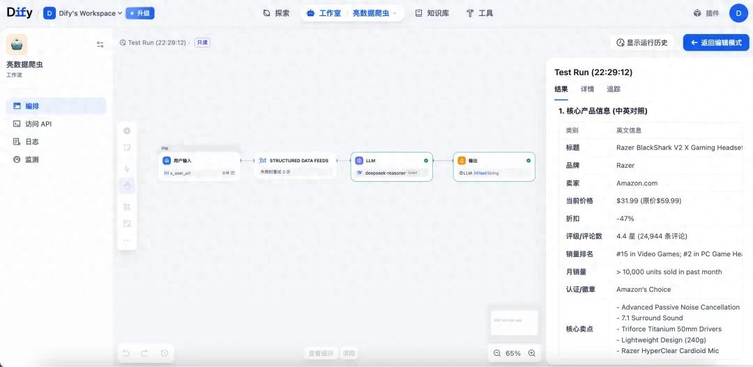
Task: Click the undo icon
Action: (x=126, y=353)
